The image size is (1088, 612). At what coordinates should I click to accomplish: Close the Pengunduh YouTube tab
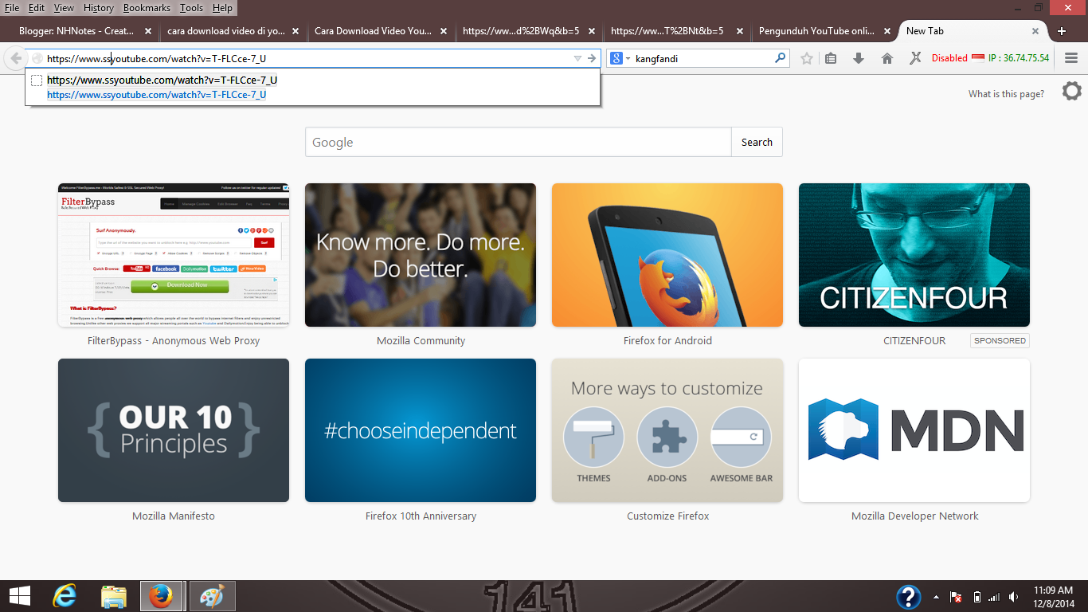coord(887,31)
